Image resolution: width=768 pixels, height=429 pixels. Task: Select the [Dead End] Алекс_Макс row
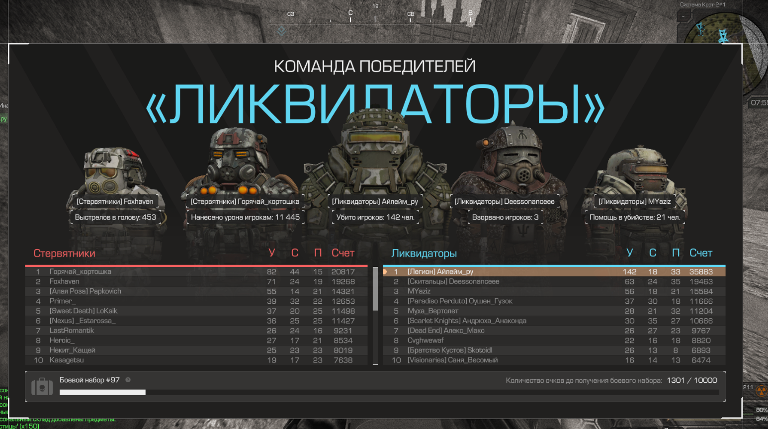click(554, 331)
